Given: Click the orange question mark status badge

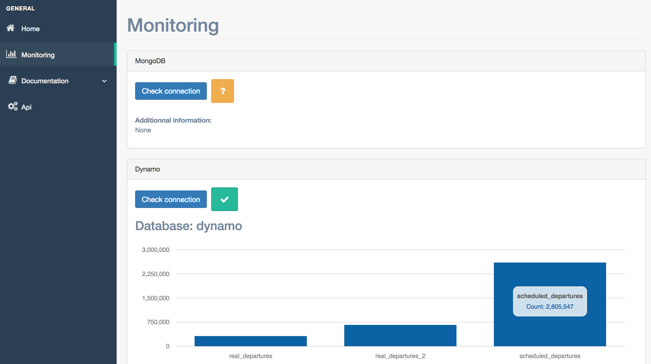Looking at the screenshot, I should [x=222, y=91].
